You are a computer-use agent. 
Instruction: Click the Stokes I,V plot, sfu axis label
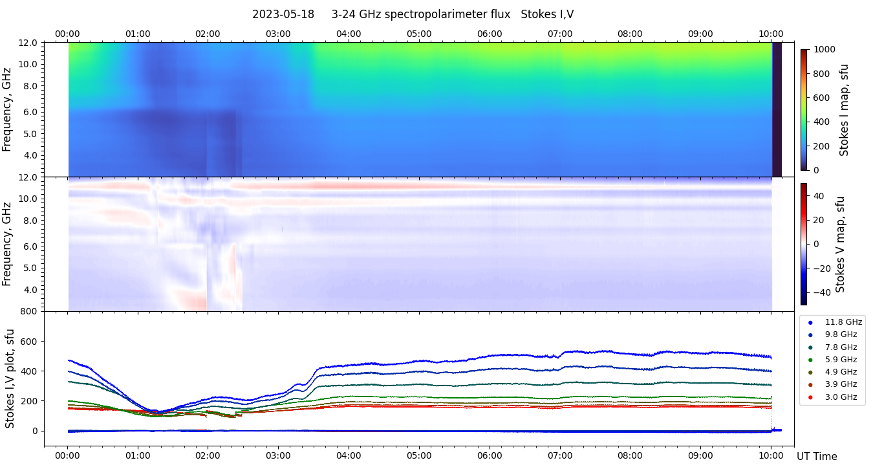pos(10,378)
